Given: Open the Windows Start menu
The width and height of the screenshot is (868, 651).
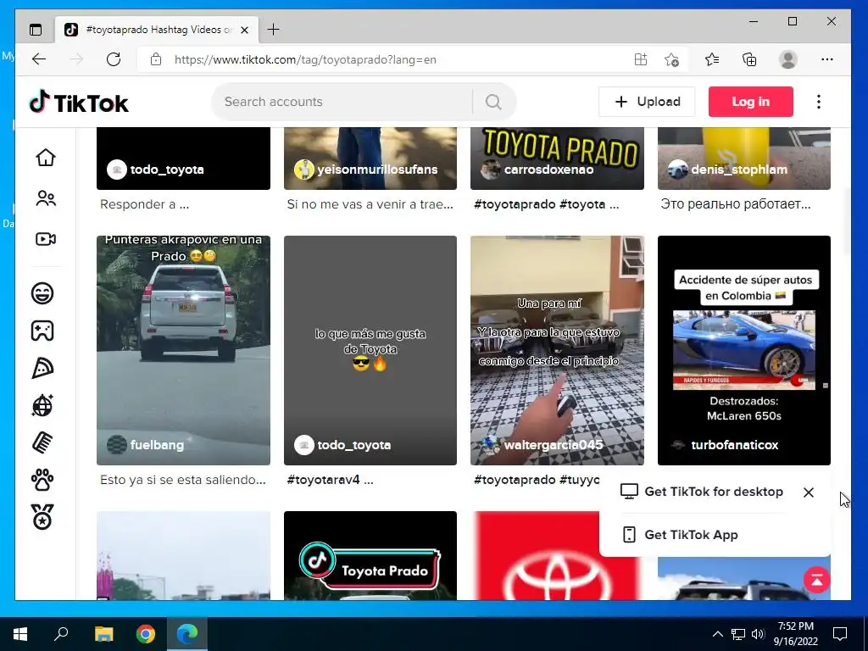Looking at the screenshot, I should tap(20, 634).
